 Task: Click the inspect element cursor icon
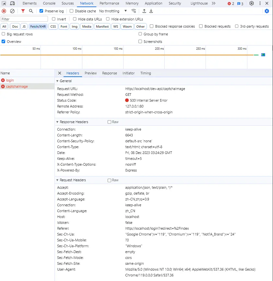pyautogui.click(x=4, y=3)
